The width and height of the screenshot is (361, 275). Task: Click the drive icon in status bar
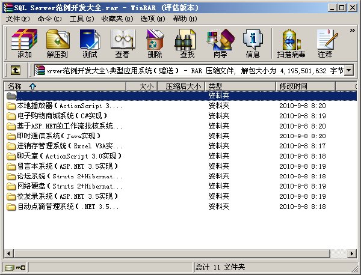point(10,267)
